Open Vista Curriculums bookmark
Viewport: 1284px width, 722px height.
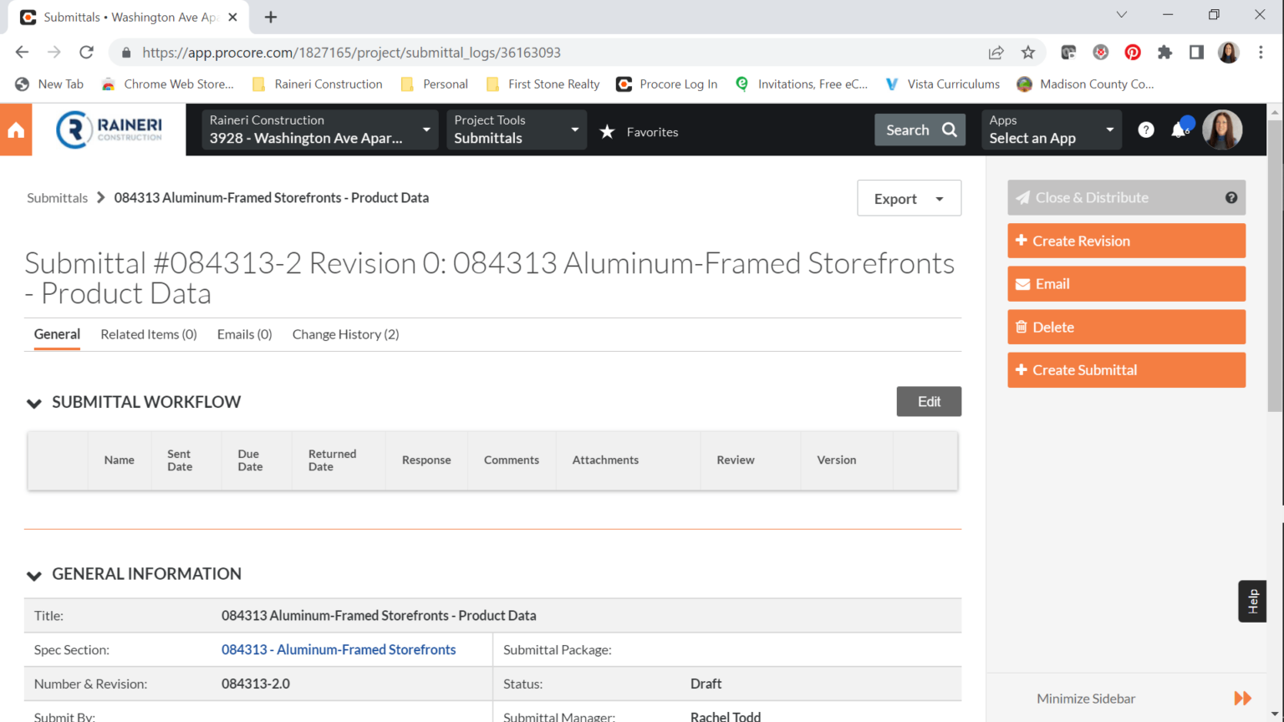942,84
